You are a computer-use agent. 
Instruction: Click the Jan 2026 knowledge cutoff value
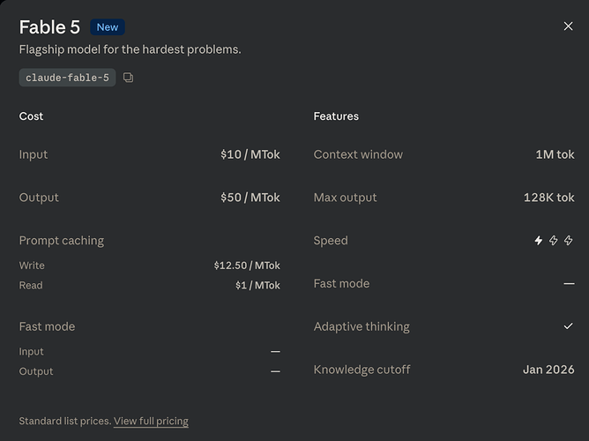pyautogui.click(x=548, y=370)
